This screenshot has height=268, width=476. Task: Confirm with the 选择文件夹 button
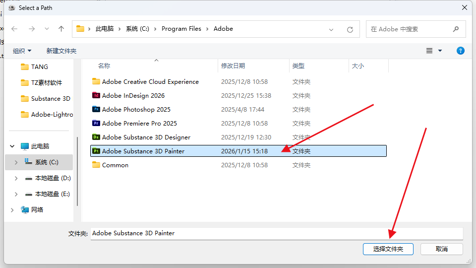coord(388,249)
